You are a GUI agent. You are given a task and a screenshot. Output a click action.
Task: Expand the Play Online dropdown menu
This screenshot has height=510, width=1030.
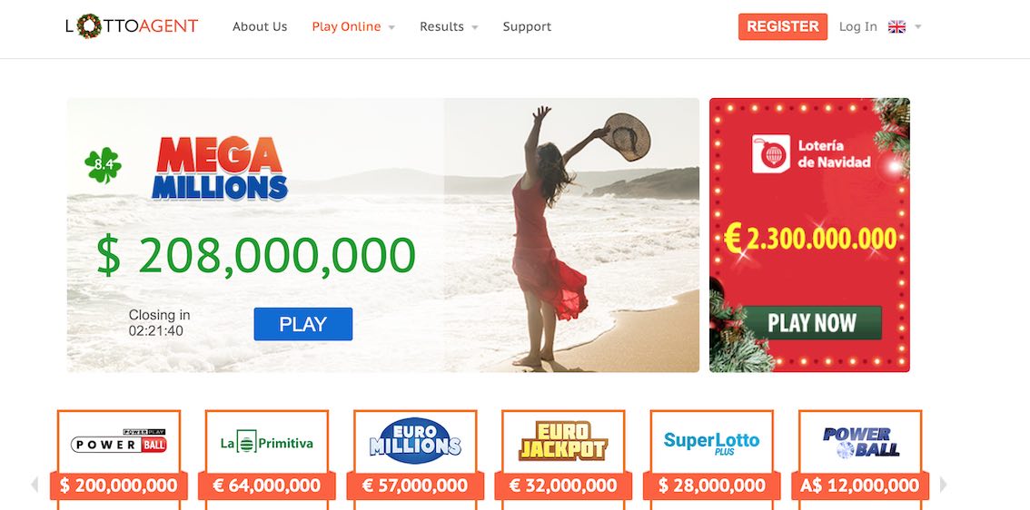click(353, 27)
